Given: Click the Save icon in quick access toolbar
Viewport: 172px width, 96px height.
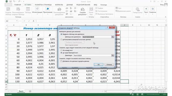Looking at the screenshot, I should tap(10, 1).
